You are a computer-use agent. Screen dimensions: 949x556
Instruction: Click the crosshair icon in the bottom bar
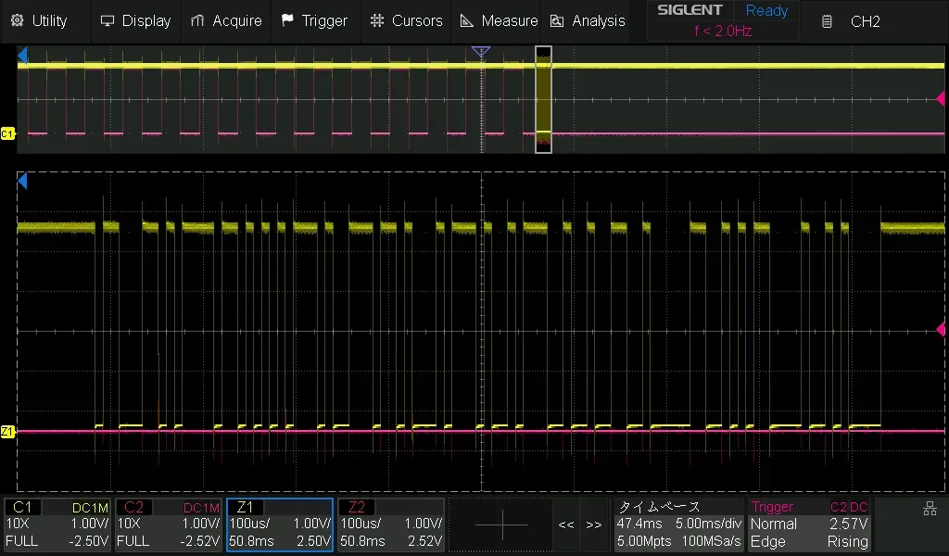pyautogui.click(x=500, y=524)
